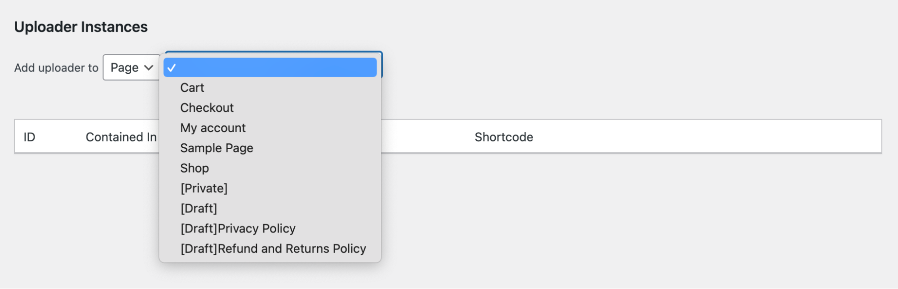This screenshot has height=289, width=898.
Task: Click the Add uploader to label
Action: [56, 68]
